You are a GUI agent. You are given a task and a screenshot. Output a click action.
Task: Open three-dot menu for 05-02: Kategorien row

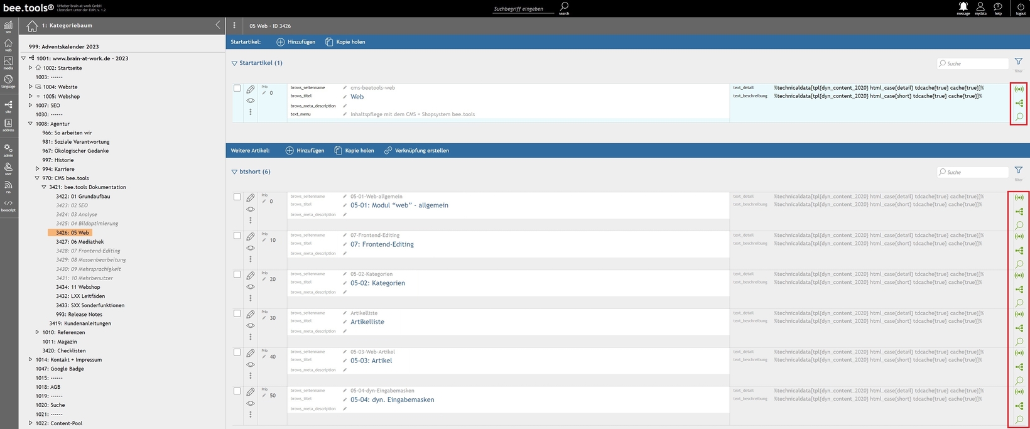251,298
